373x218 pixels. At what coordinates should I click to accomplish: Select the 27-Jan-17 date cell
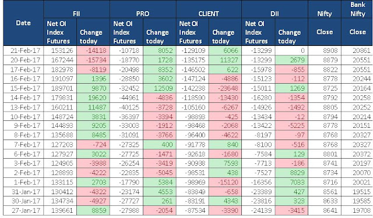click(x=23, y=210)
